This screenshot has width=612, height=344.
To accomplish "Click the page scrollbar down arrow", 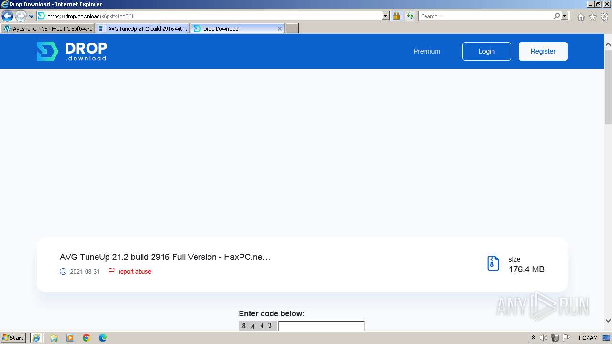I will pos(608,321).
